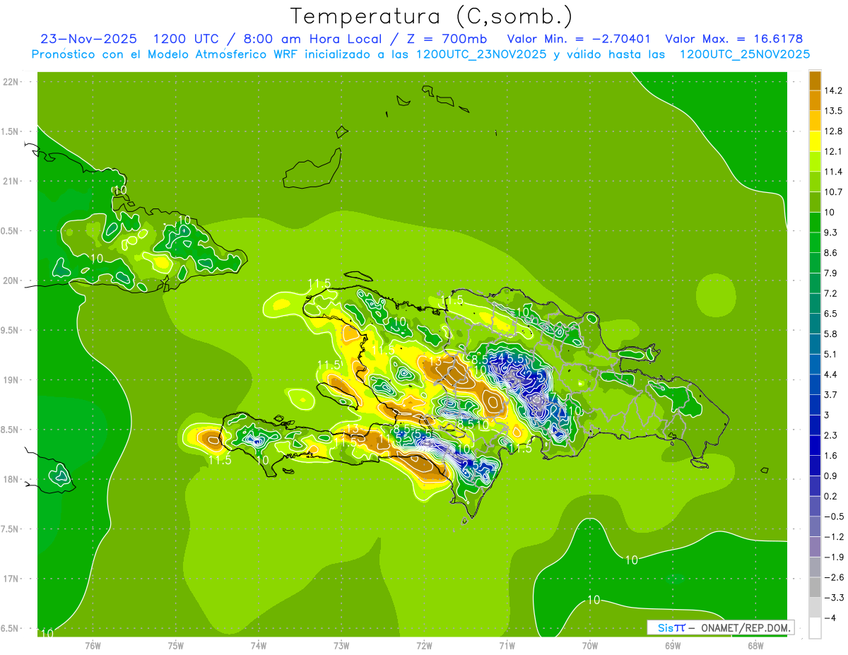
Task: Click the '8.6' color scale label
Action: click(831, 252)
